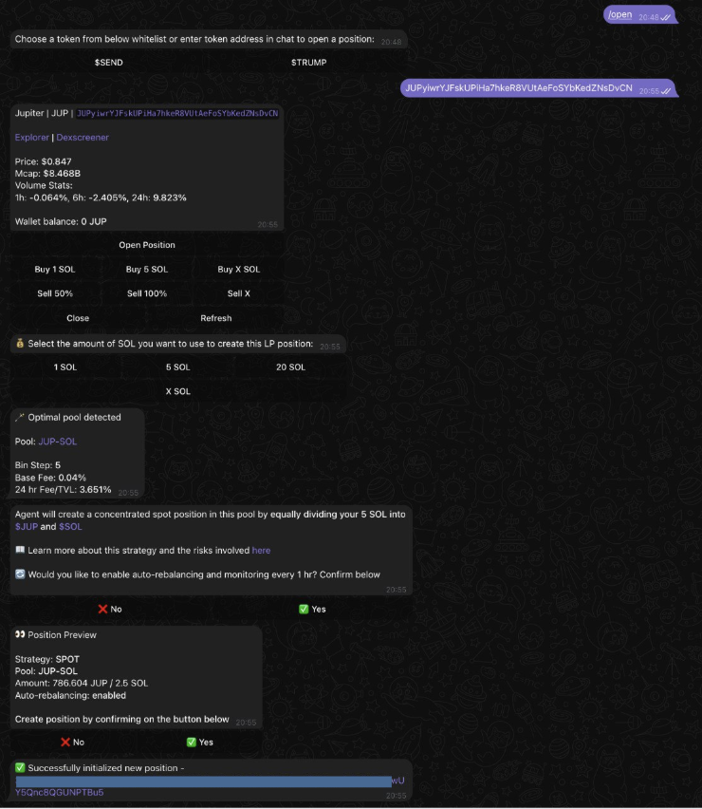Click the book icon beside Learn more
The width and height of the screenshot is (702, 809).
point(20,550)
